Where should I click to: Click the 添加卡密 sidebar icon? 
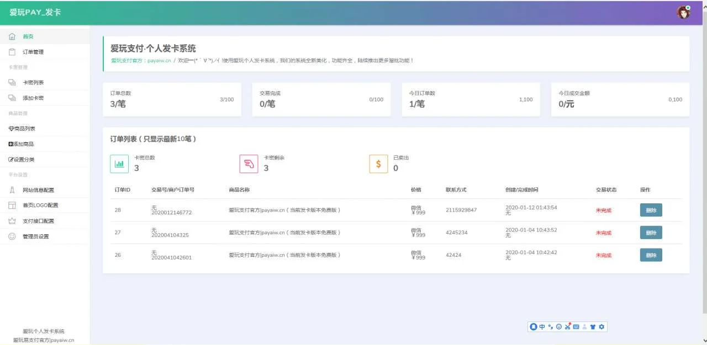(12, 98)
